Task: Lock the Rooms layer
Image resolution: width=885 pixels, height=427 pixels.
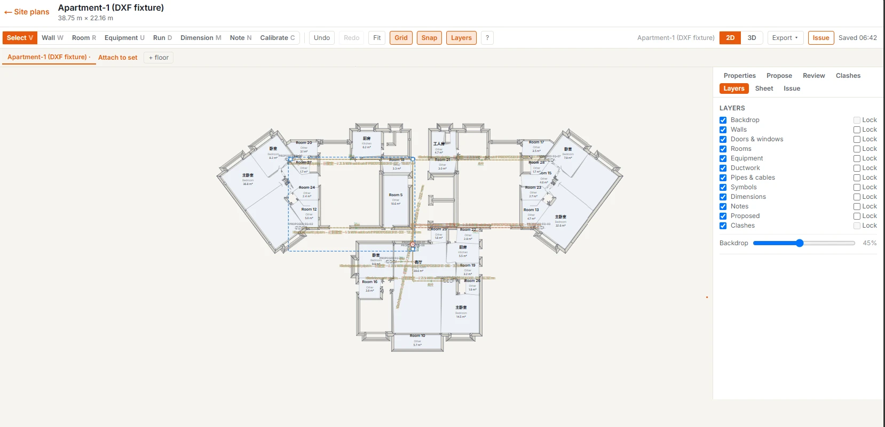Action: (857, 149)
